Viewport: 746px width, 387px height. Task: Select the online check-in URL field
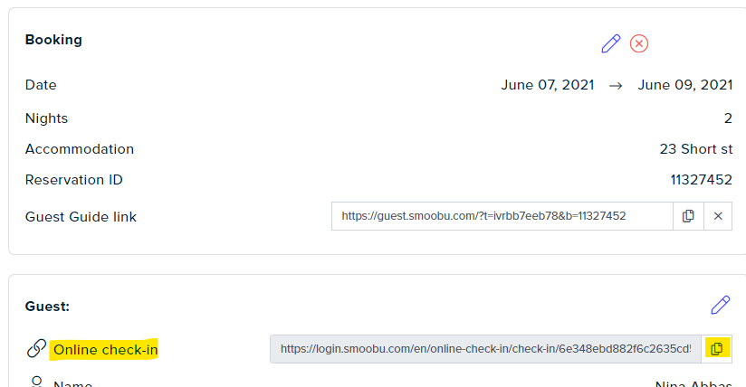tap(486, 349)
